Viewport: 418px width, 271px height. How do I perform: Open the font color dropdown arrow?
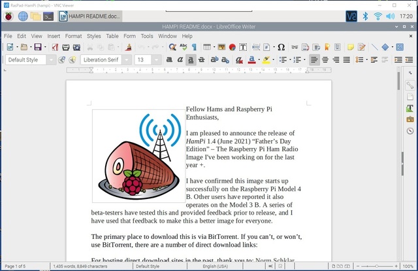point(259,60)
